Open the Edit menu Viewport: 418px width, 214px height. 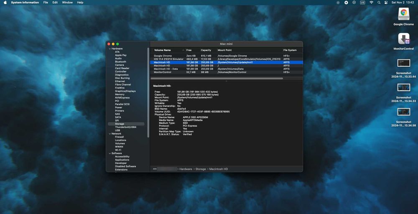click(55, 3)
